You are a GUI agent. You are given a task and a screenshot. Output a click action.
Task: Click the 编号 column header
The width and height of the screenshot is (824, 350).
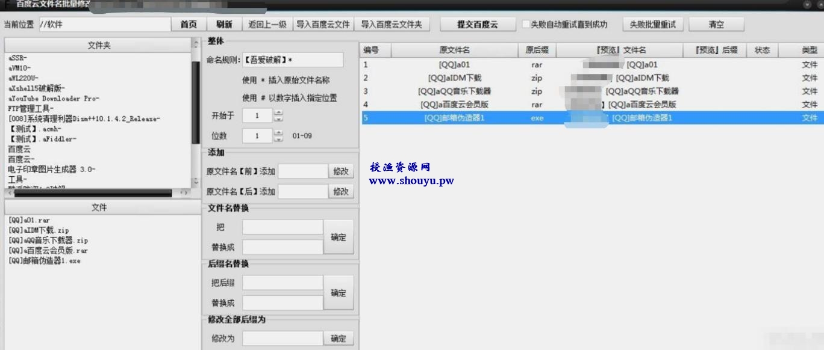pos(376,50)
